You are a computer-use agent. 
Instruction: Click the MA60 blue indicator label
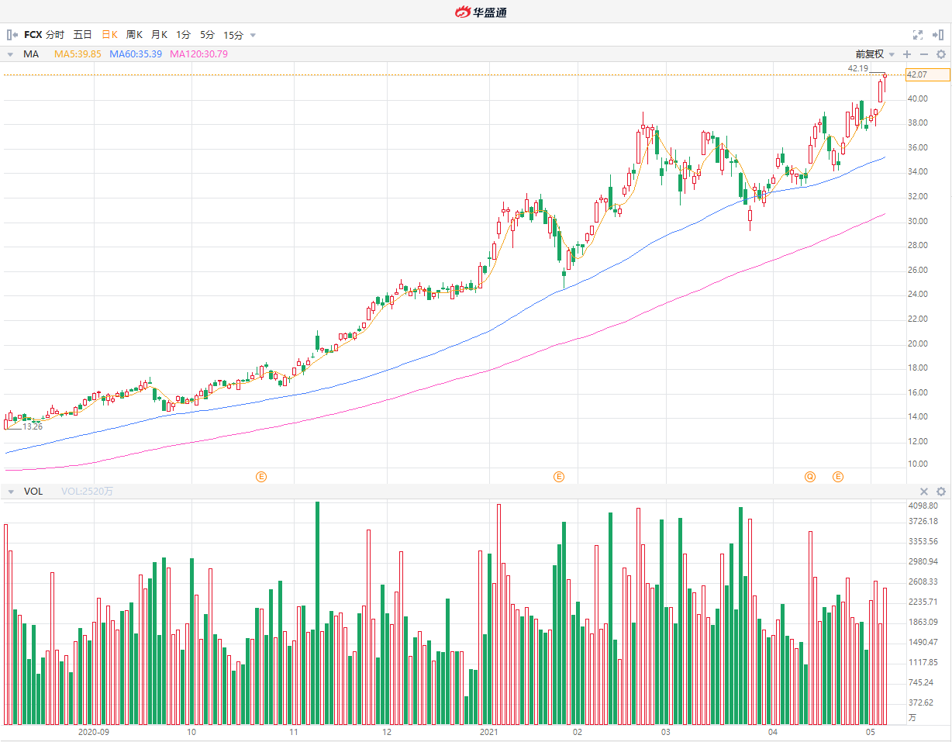(x=136, y=54)
